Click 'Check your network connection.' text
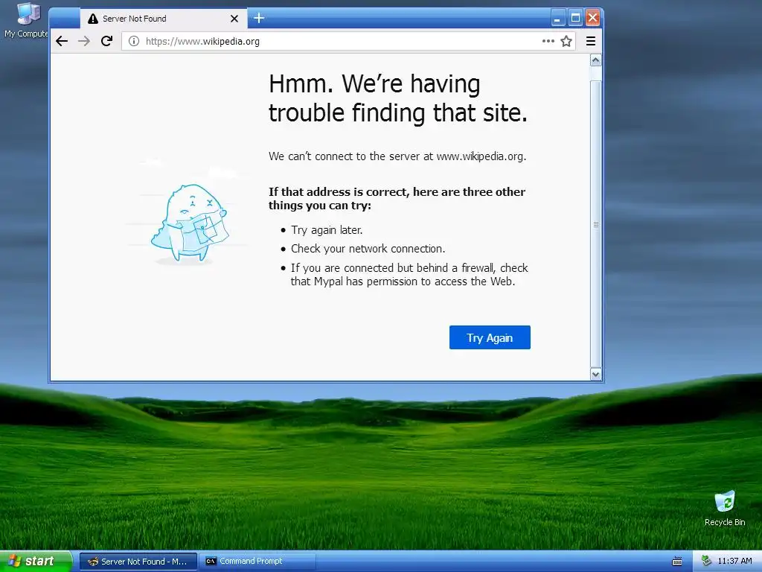Viewport: 762px width, 572px height. [368, 249]
